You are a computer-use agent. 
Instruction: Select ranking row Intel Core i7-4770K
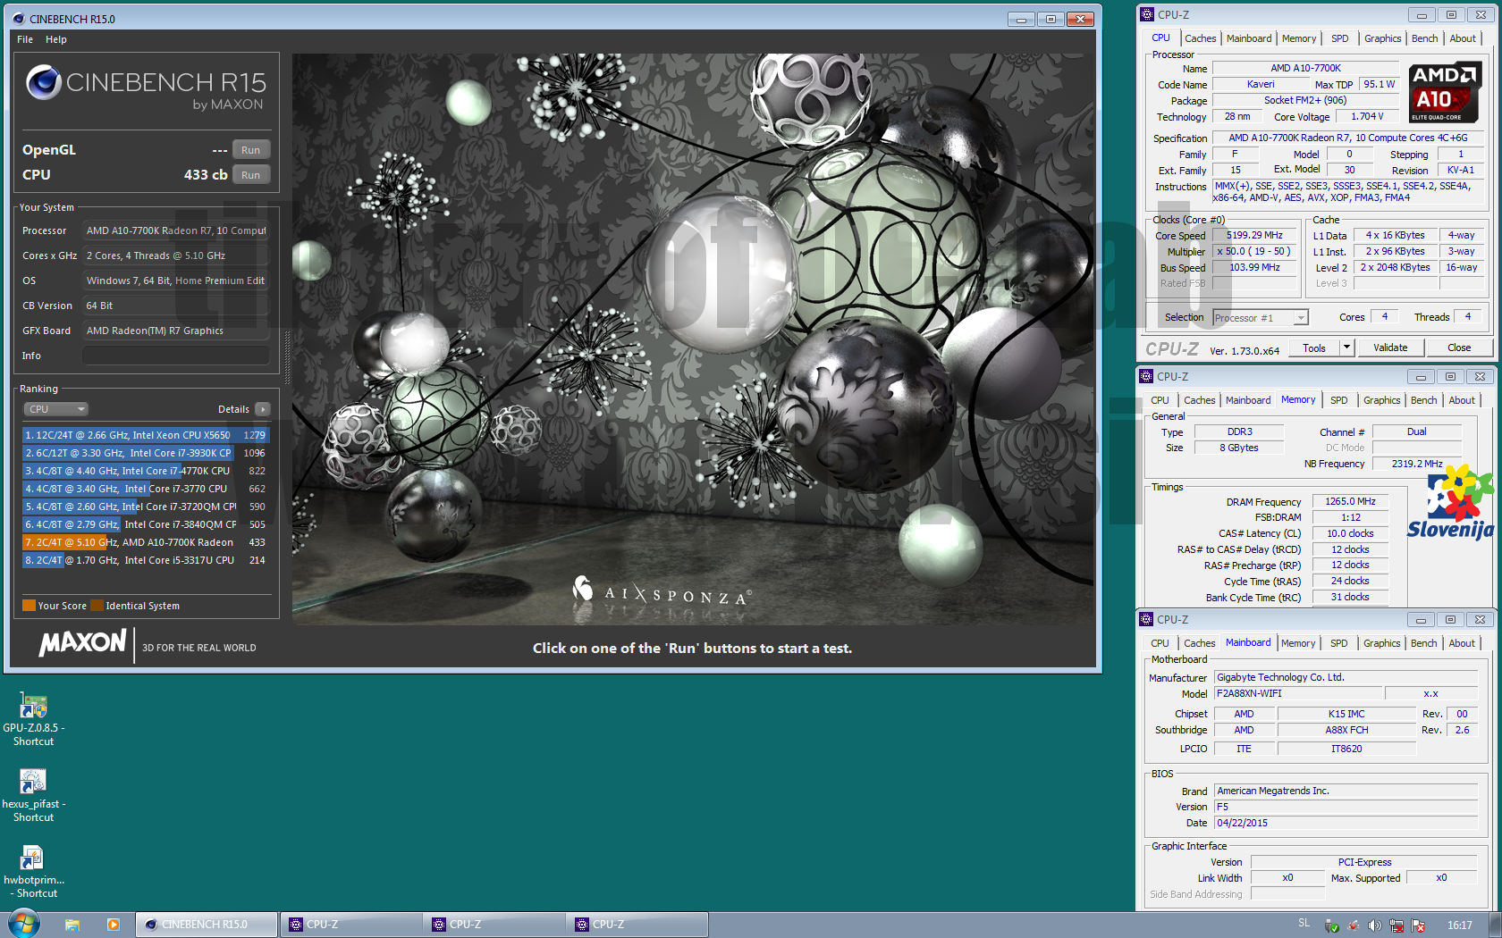[x=145, y=471]
